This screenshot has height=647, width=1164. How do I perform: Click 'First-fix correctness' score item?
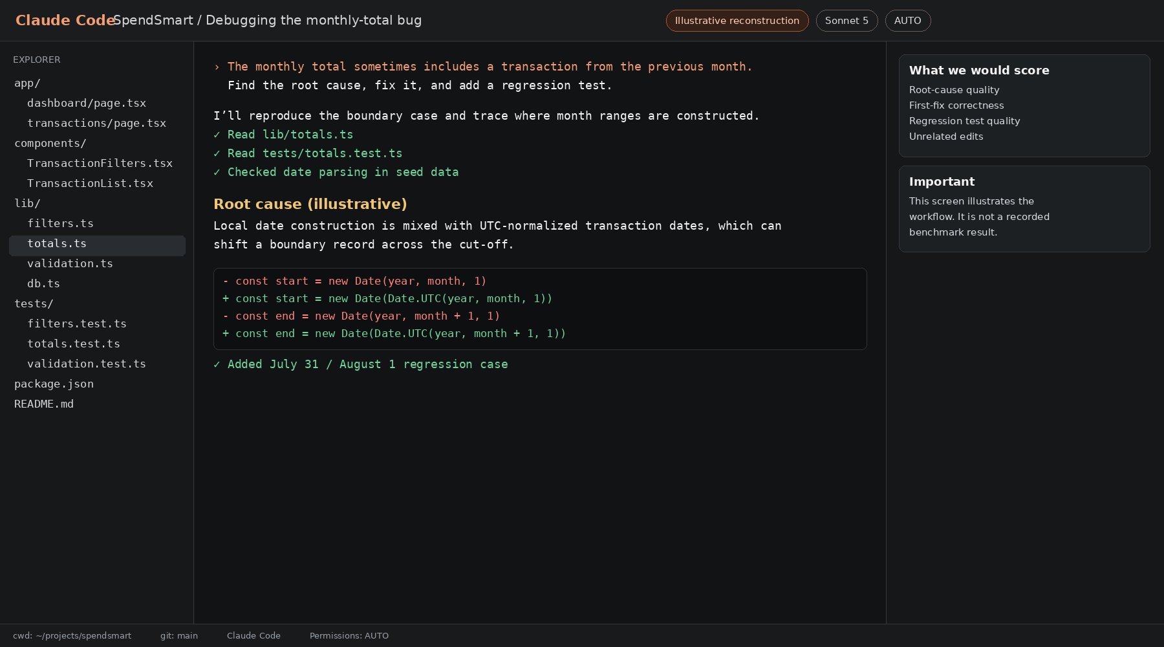(x=956, y=105)
